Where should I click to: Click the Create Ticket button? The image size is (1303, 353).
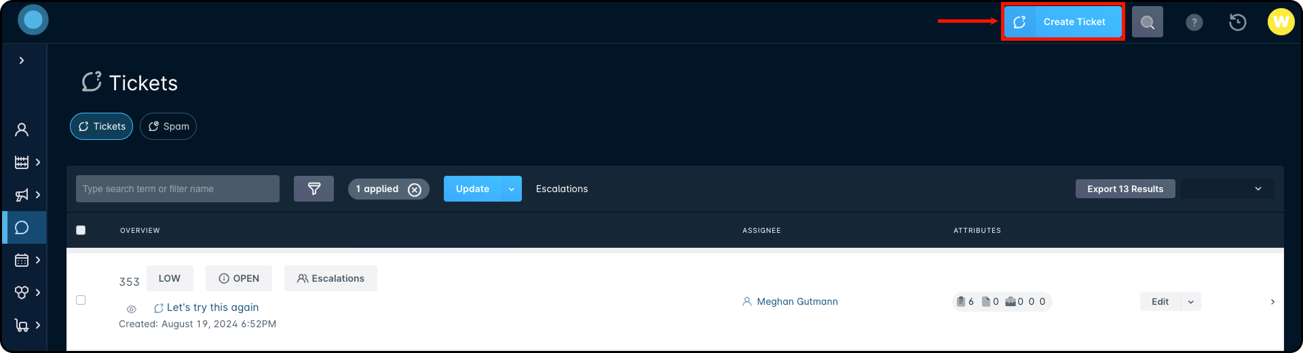pos(1063,22)
